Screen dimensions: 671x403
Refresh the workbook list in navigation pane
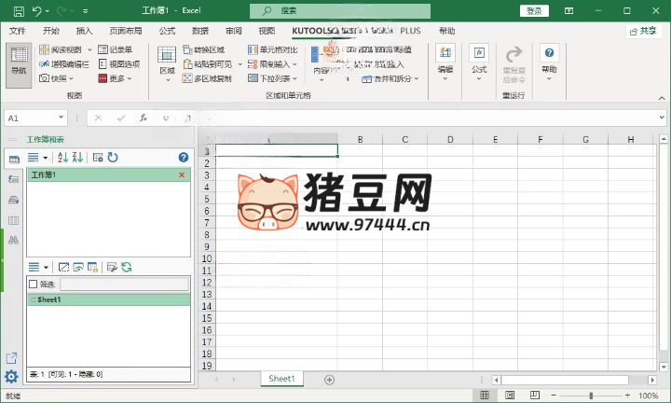[x=113, y=158]
